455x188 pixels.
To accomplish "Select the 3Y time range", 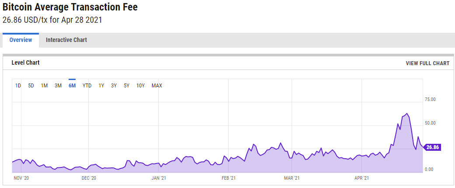I will point(114,86).
